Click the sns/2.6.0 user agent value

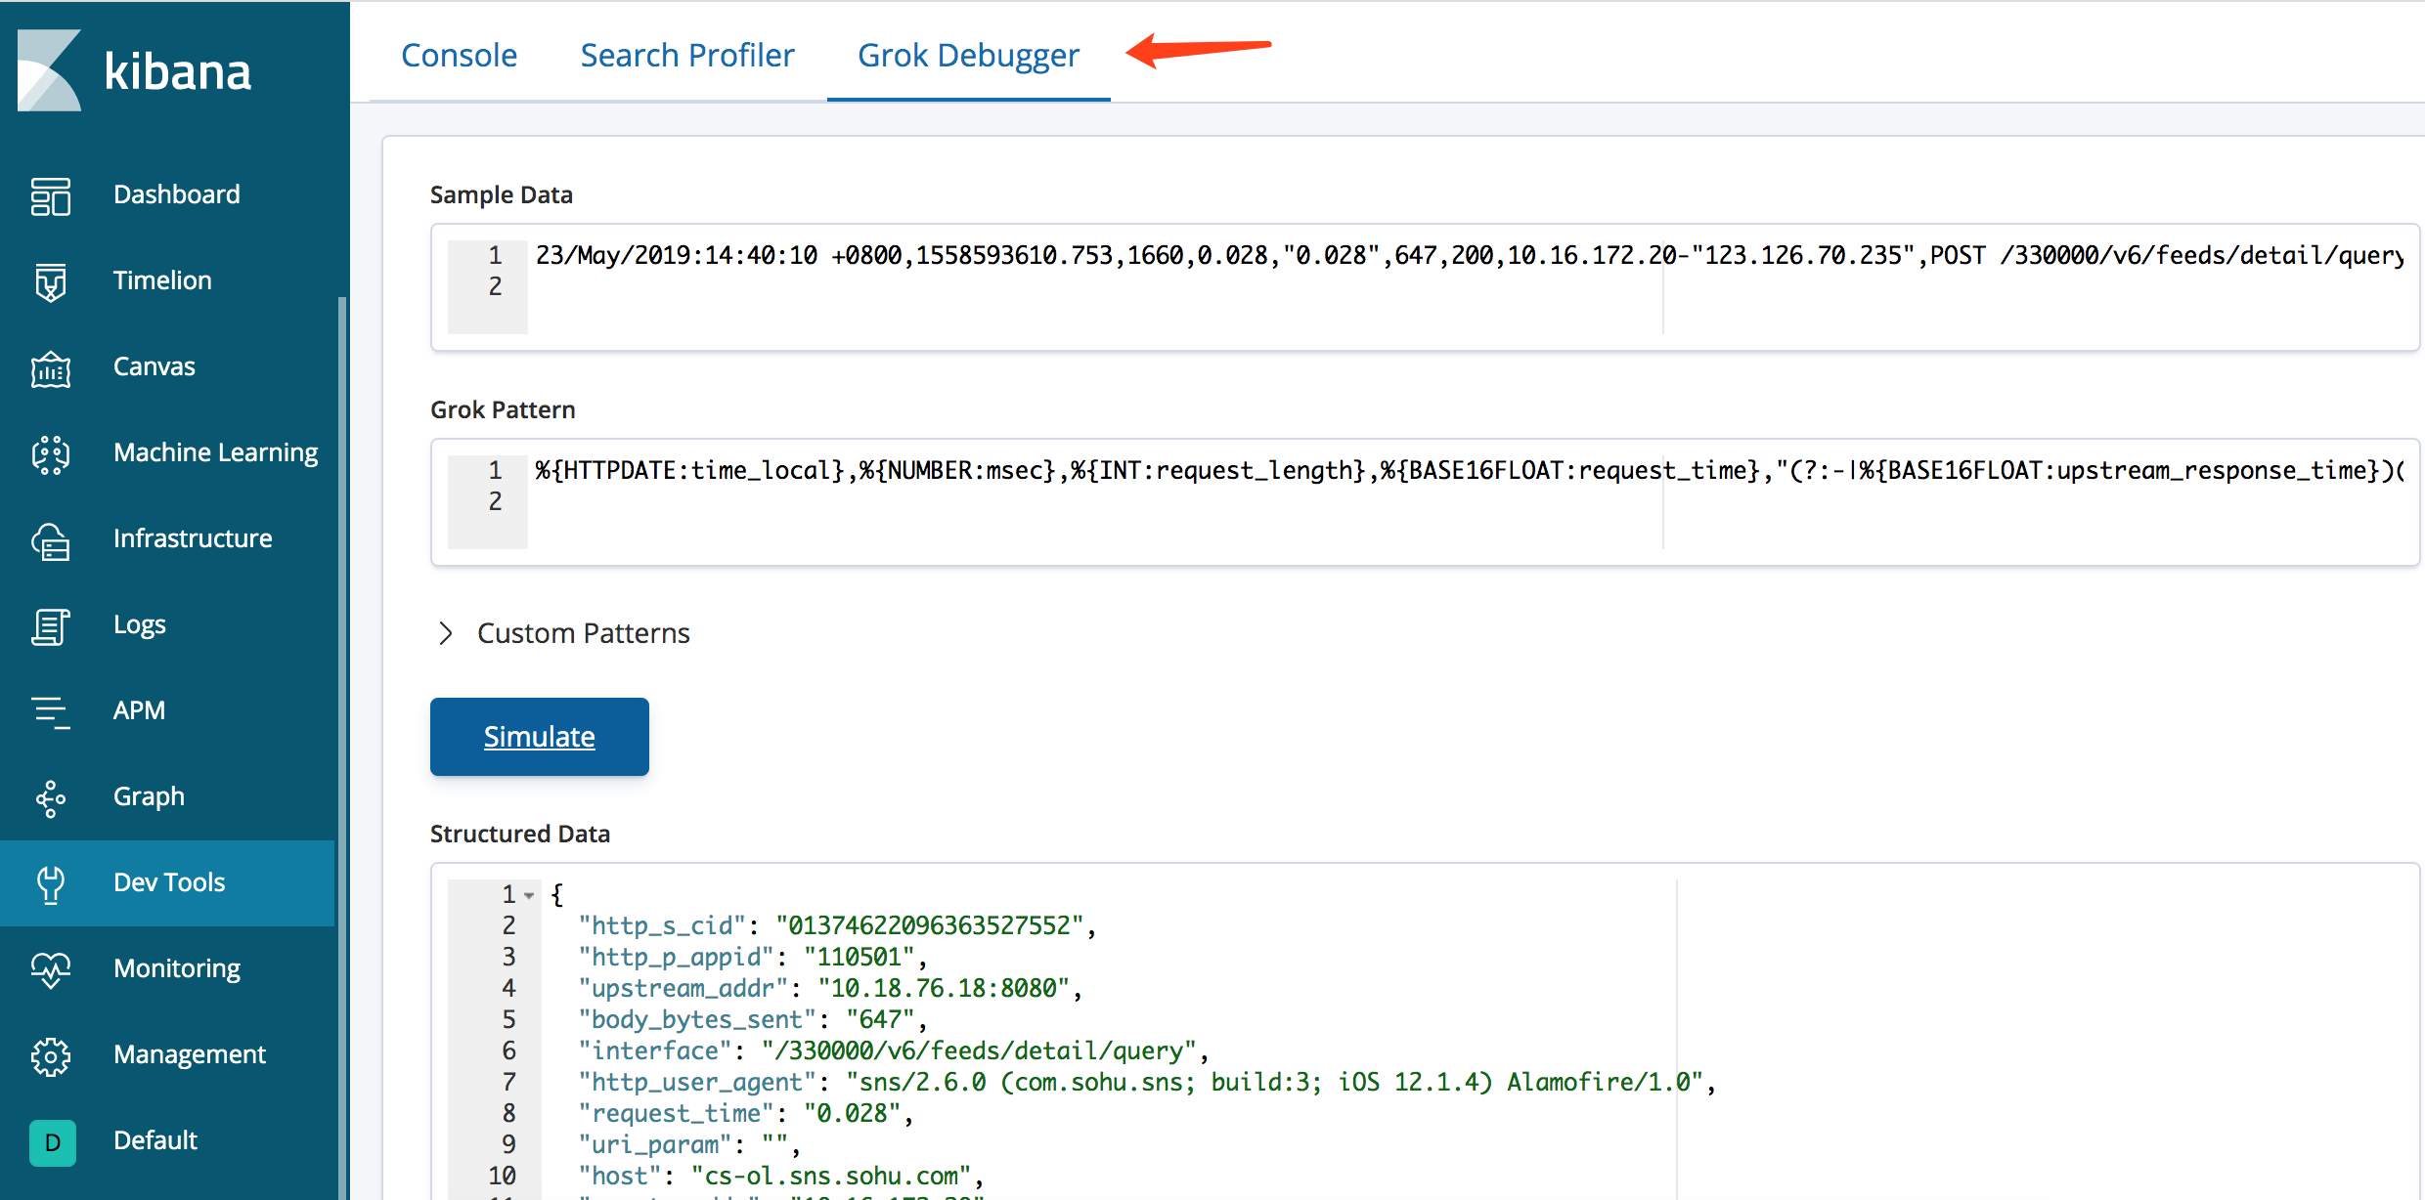[x=1275, y=1083]
